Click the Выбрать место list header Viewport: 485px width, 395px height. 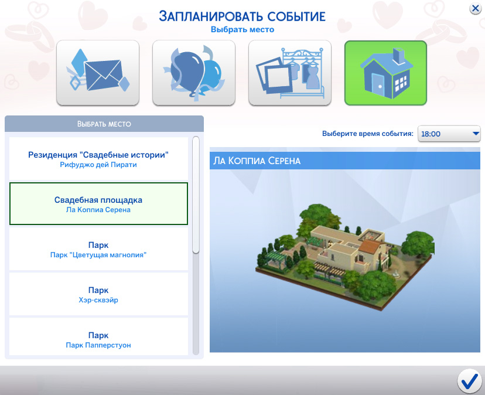coord(104,124)
